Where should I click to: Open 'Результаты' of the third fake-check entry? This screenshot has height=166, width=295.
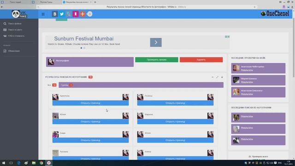coord(247,94)
